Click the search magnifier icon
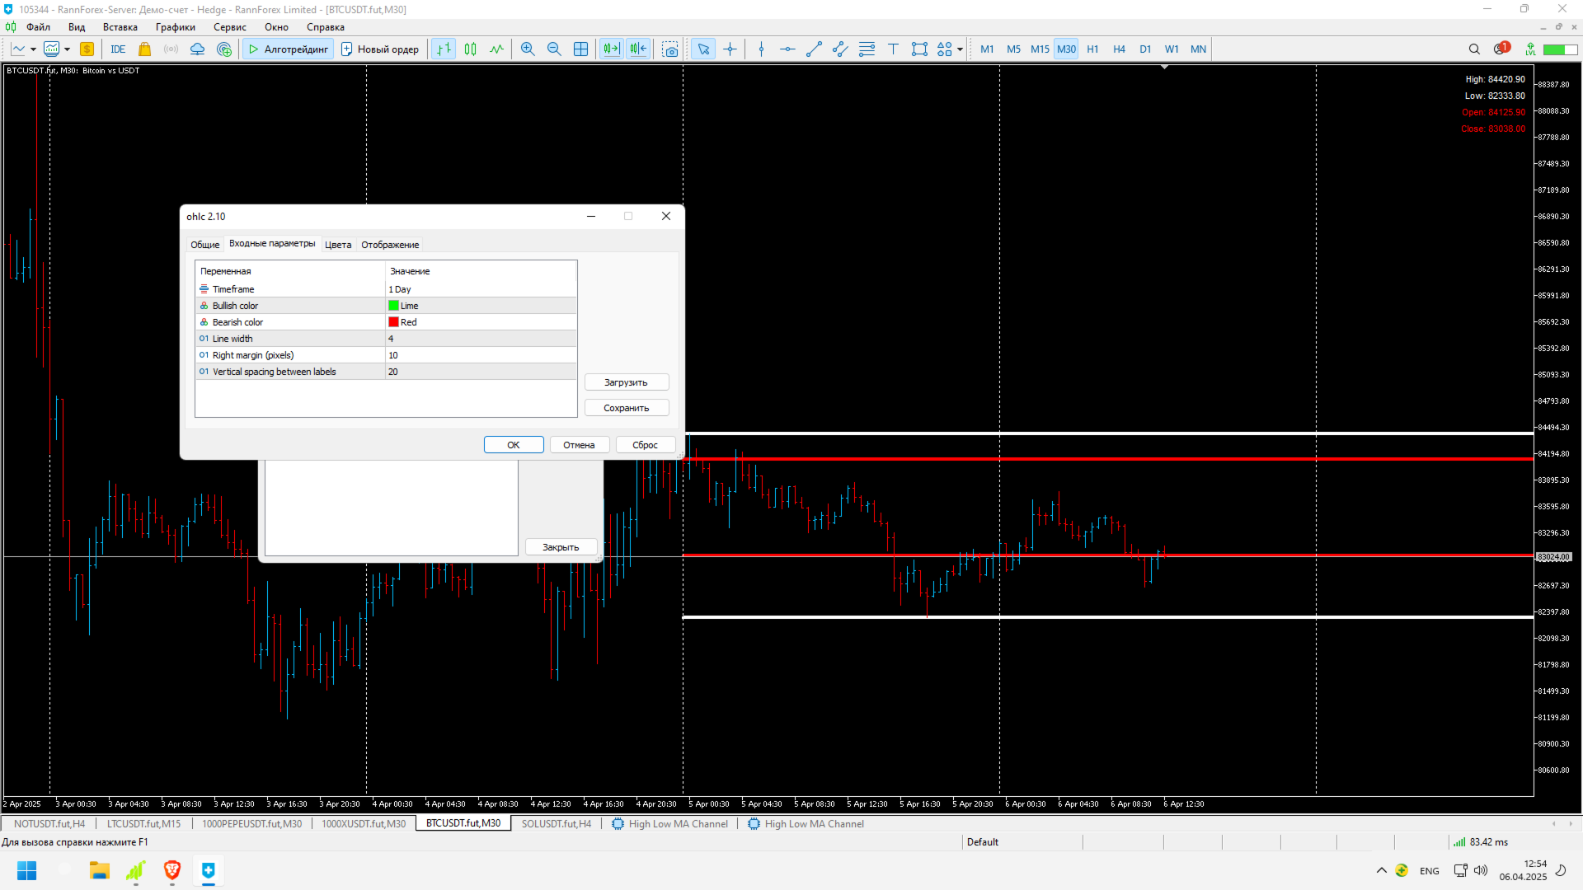The image size is (1583, 890). pos(1474,49)
